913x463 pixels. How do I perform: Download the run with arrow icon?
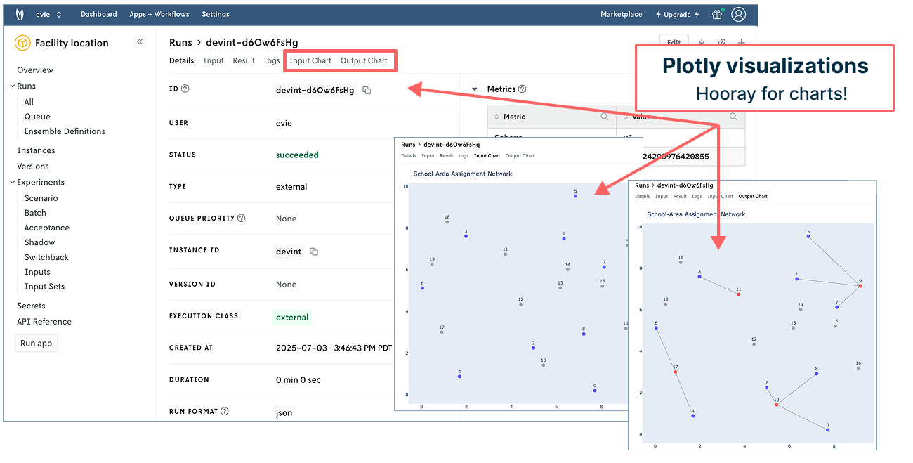pyautogui.click(x=701, y=43)
